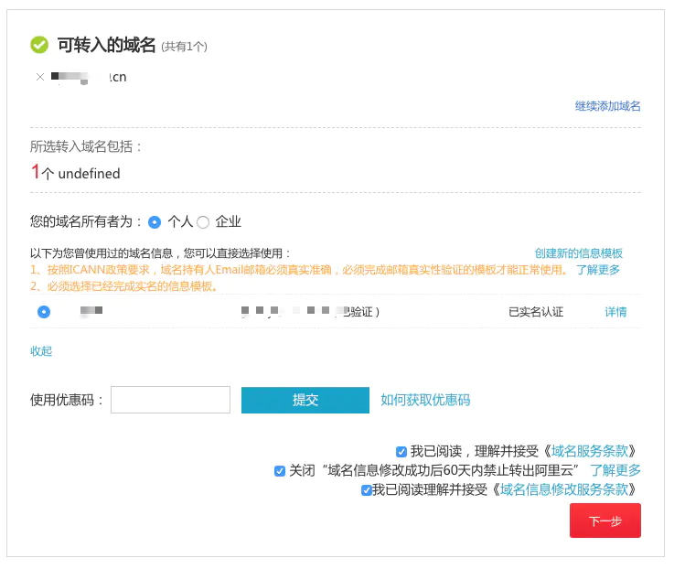Choose 企业 as the domain owner type
Screen dimensions: 674x569
coord(203,222)
